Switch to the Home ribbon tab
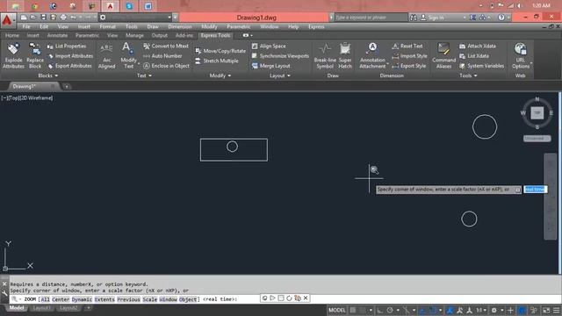Viewport: 562px width, 316px height. [11, 35]
